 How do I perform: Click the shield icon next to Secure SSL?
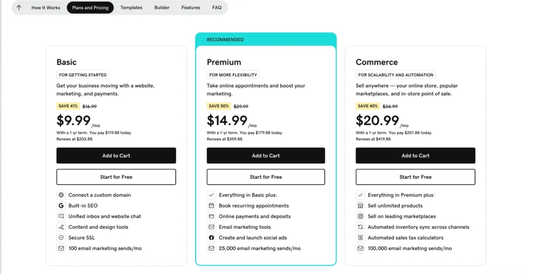click(x=61, y=238)
